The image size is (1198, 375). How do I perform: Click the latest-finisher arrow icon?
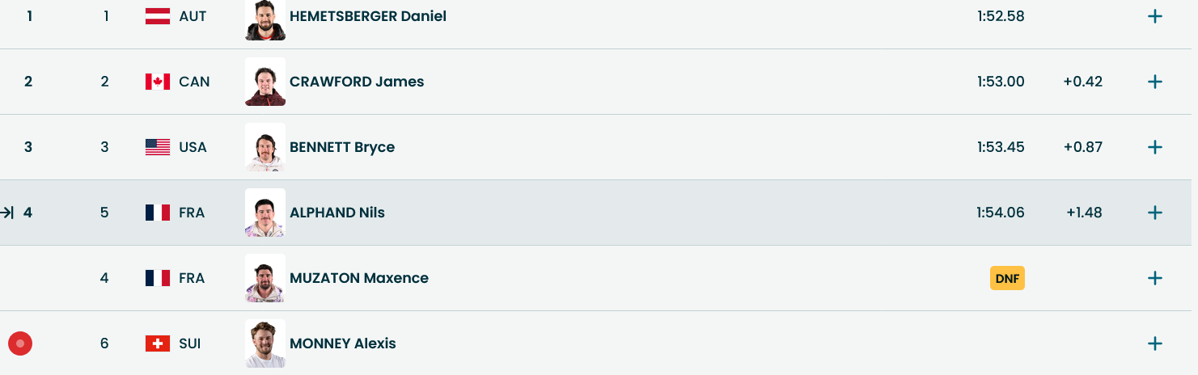coord(7,213)
